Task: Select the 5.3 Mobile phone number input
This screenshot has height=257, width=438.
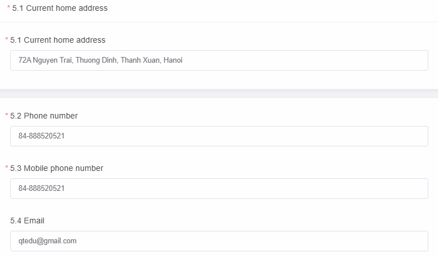Action: coord(219,189)
